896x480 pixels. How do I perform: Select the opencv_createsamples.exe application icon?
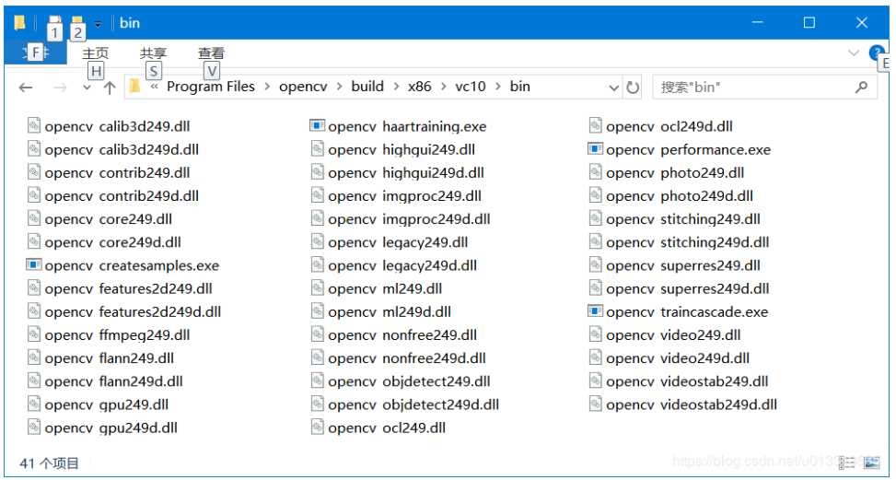pyautogui.click(x=34, y=264)
